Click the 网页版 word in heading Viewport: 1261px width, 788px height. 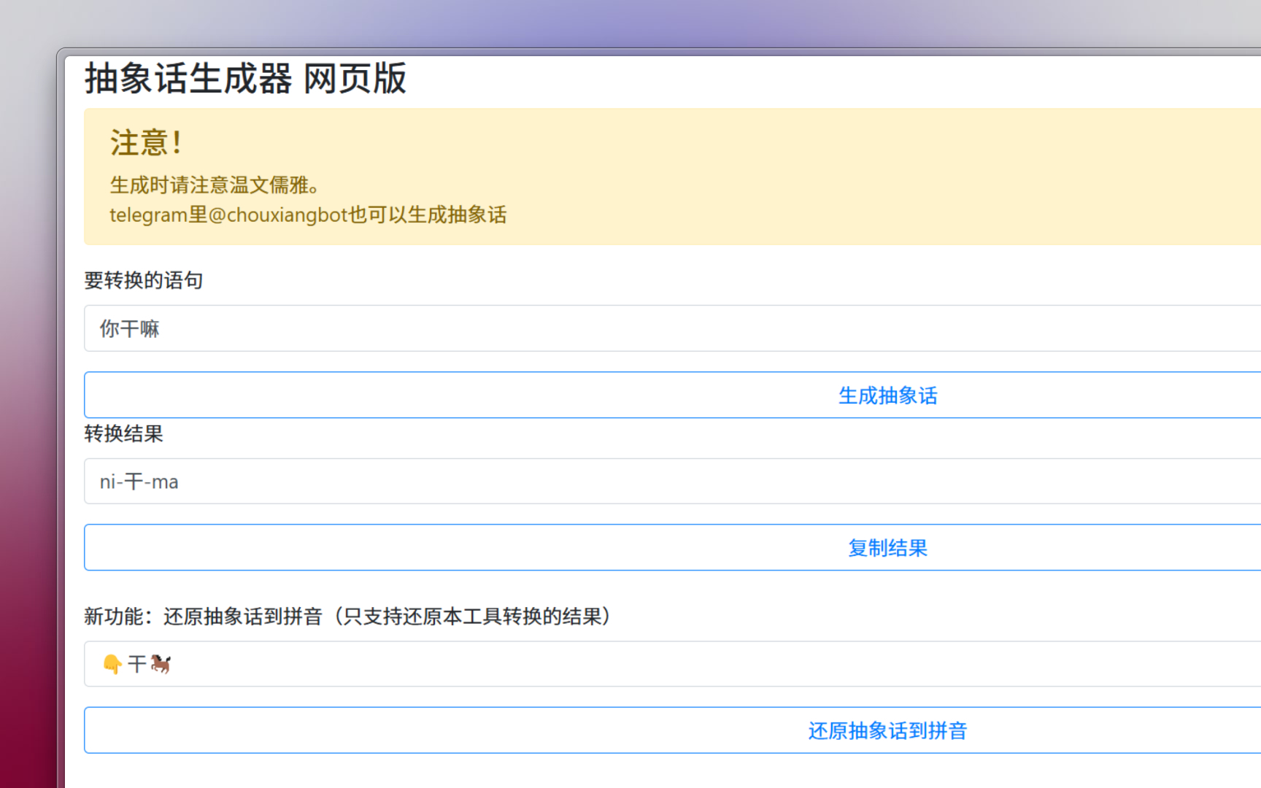(x=355, y=78)
